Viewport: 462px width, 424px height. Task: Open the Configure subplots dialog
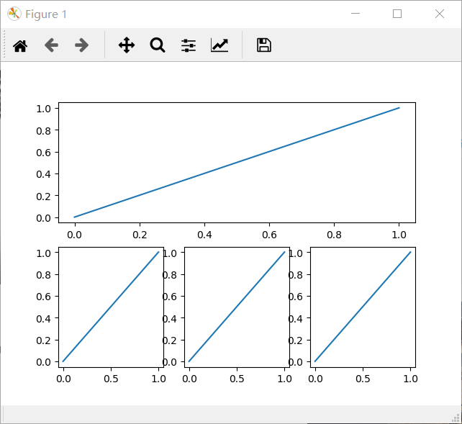click(x=189, y=45)
